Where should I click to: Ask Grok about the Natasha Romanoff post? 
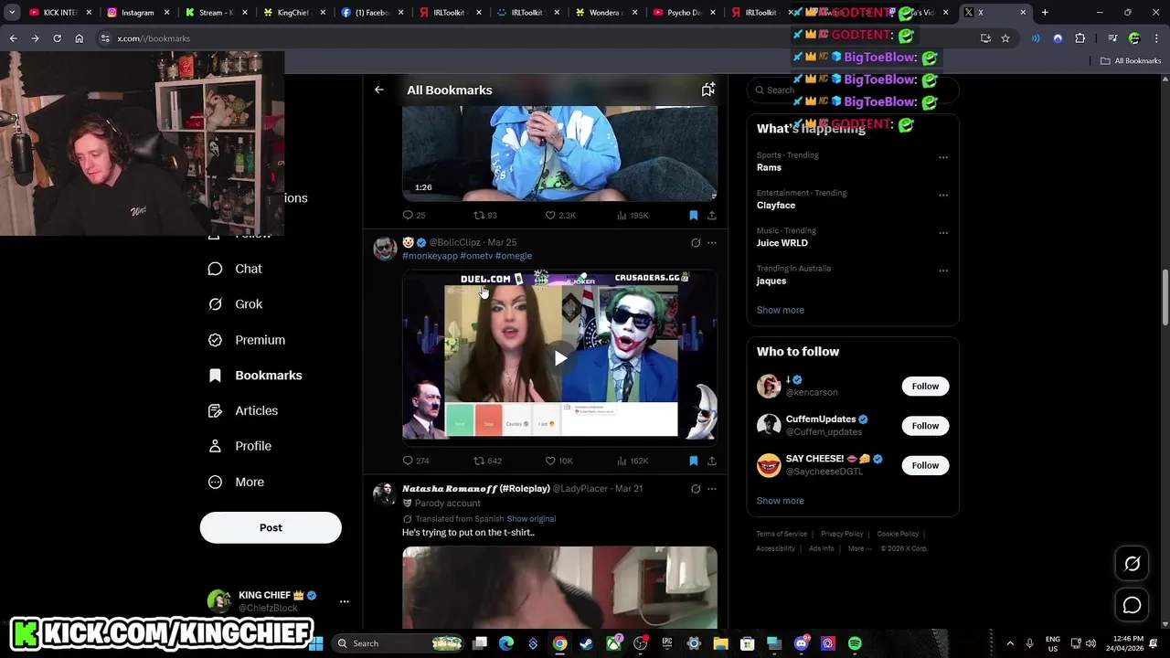pos(696,489)
